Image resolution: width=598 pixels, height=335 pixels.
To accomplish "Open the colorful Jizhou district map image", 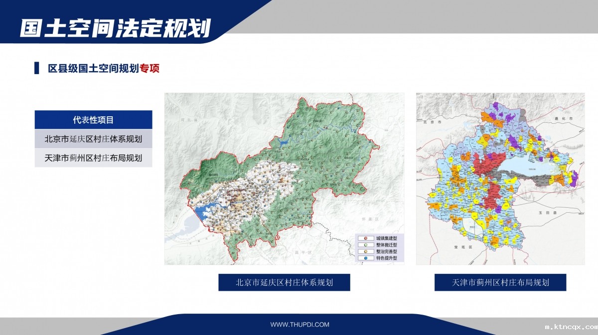I will click(500, 178).
